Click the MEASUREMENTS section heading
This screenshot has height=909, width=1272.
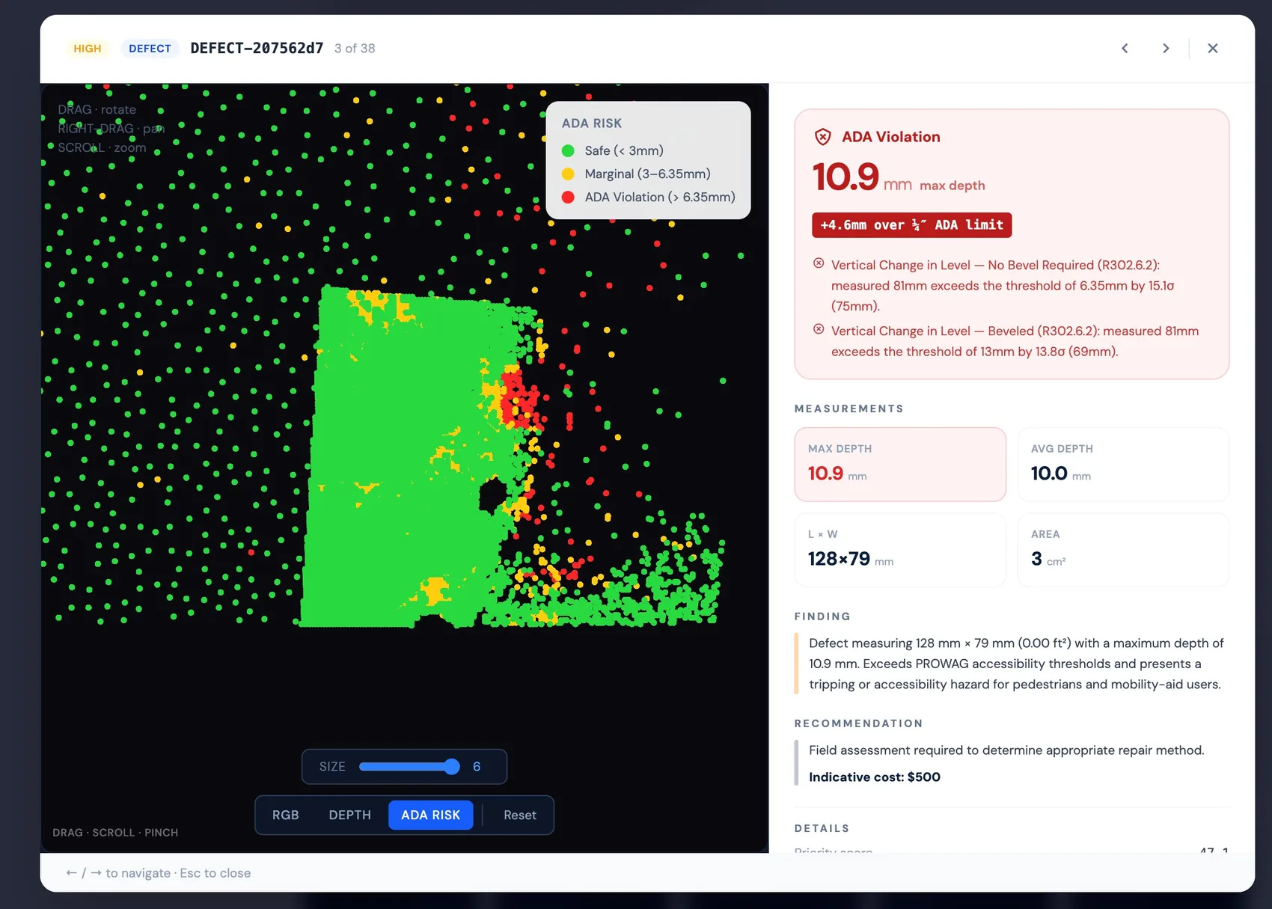pyautogui.click(x=848, y=408)
